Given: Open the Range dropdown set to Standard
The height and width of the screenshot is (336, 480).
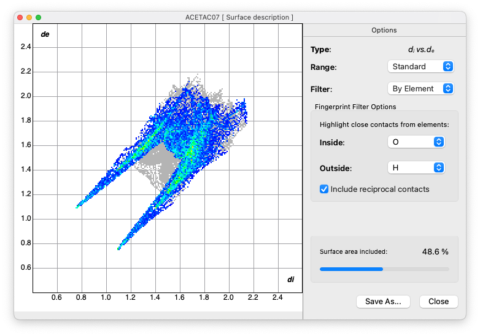Looking at the screenshot, I should [420, 66].
